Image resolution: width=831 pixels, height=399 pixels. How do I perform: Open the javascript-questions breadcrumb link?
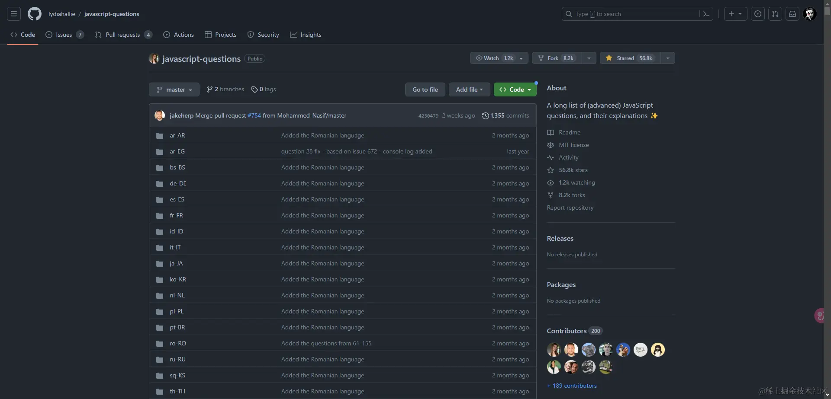coord(112,14)
